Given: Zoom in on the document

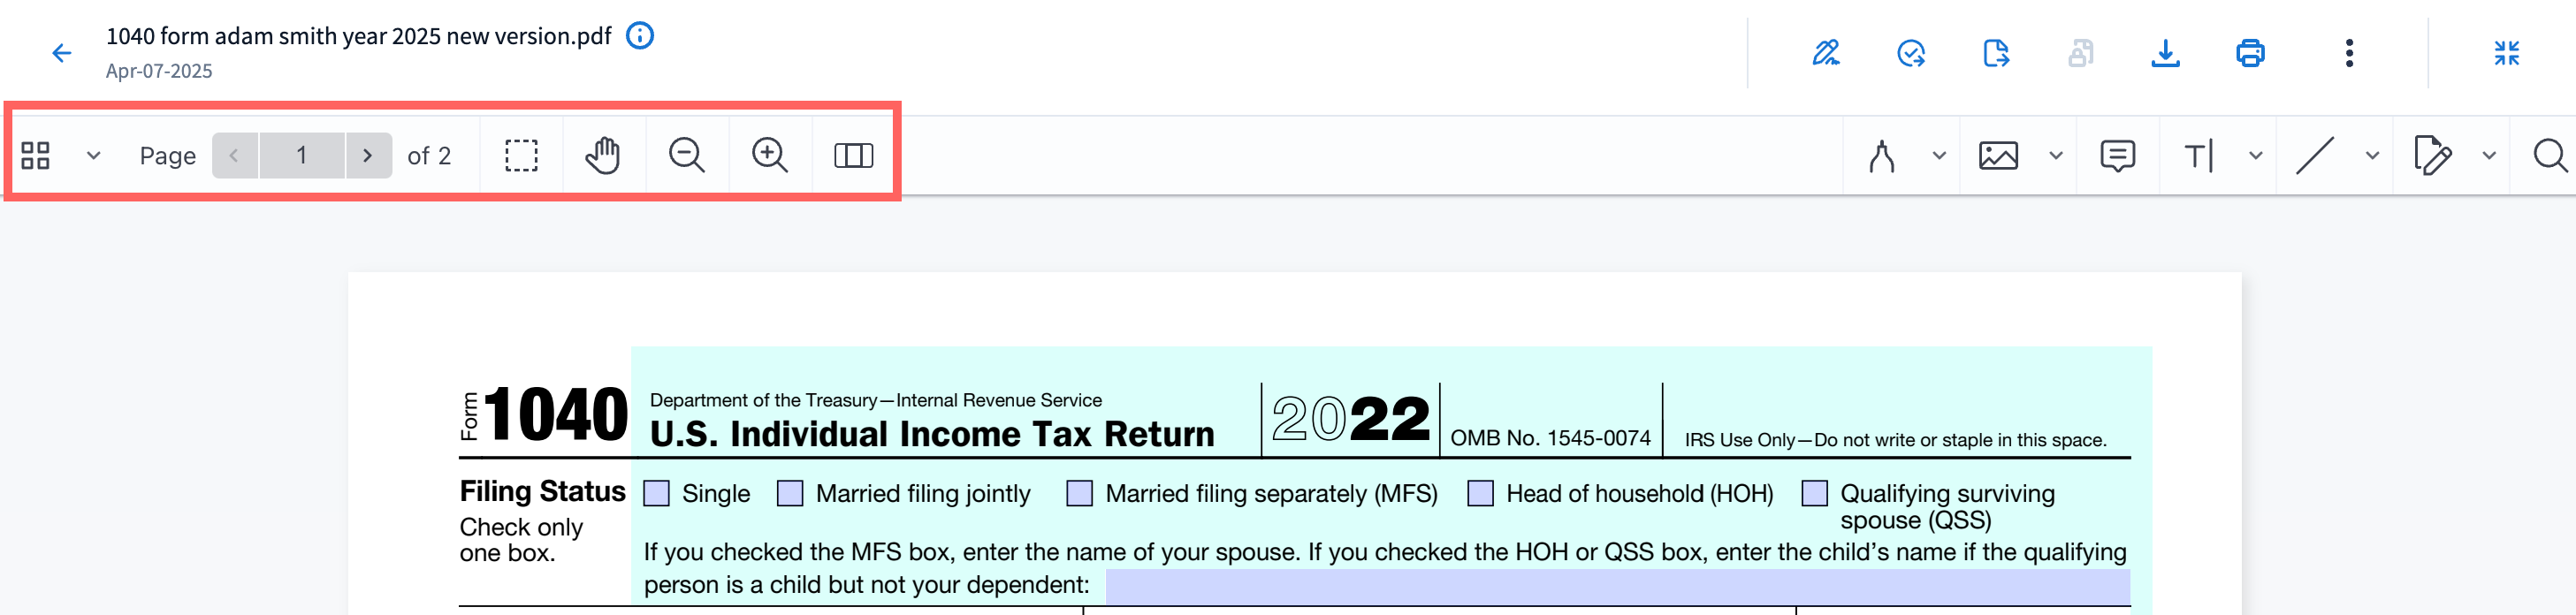Looking at the screenshot, I should 770,156.
